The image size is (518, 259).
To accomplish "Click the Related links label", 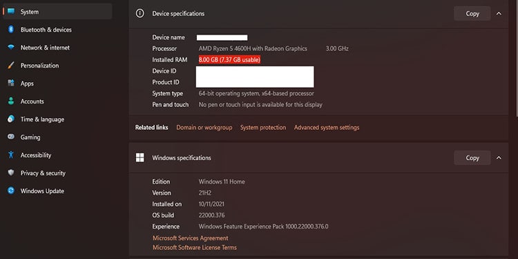I will click(x=151, y=127).
